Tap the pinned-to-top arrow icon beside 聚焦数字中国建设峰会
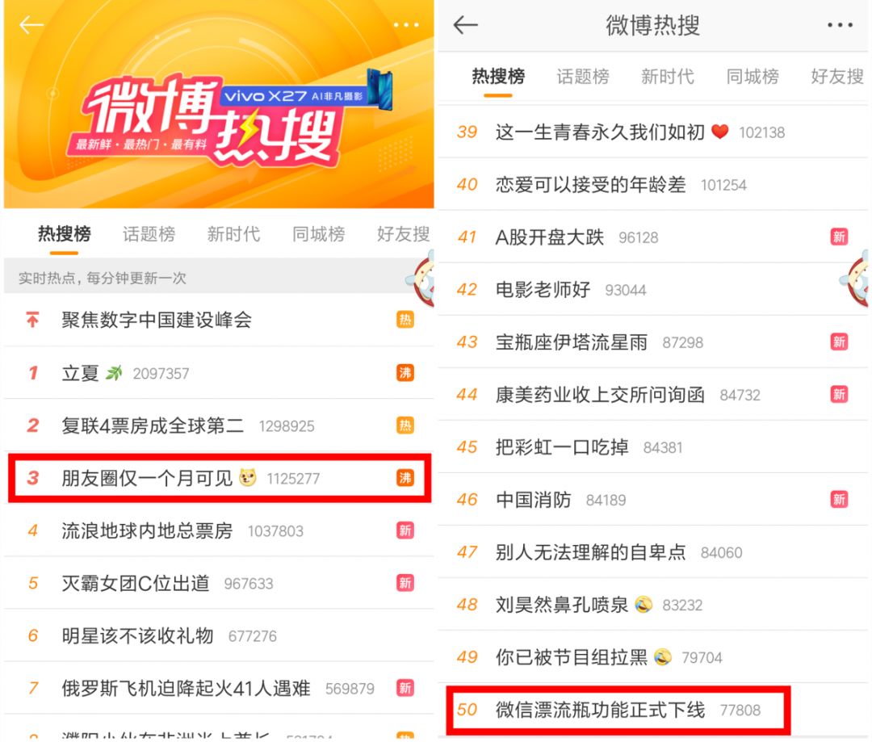Screen dimensions: 872x742 click(32, 319)
